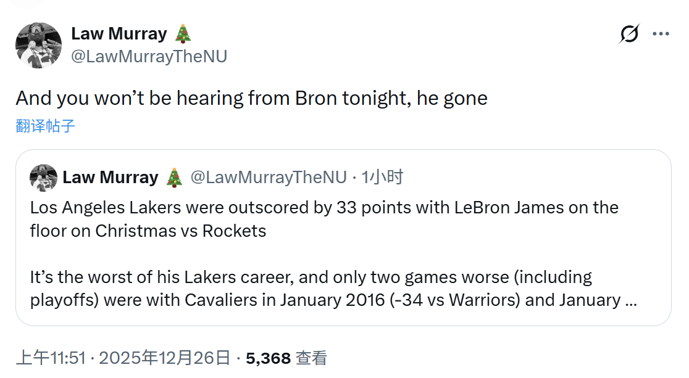Click main post text about Bron tonight
This screenshot has height=378, width=689.
pyautogui.click(x=251, y=98)
